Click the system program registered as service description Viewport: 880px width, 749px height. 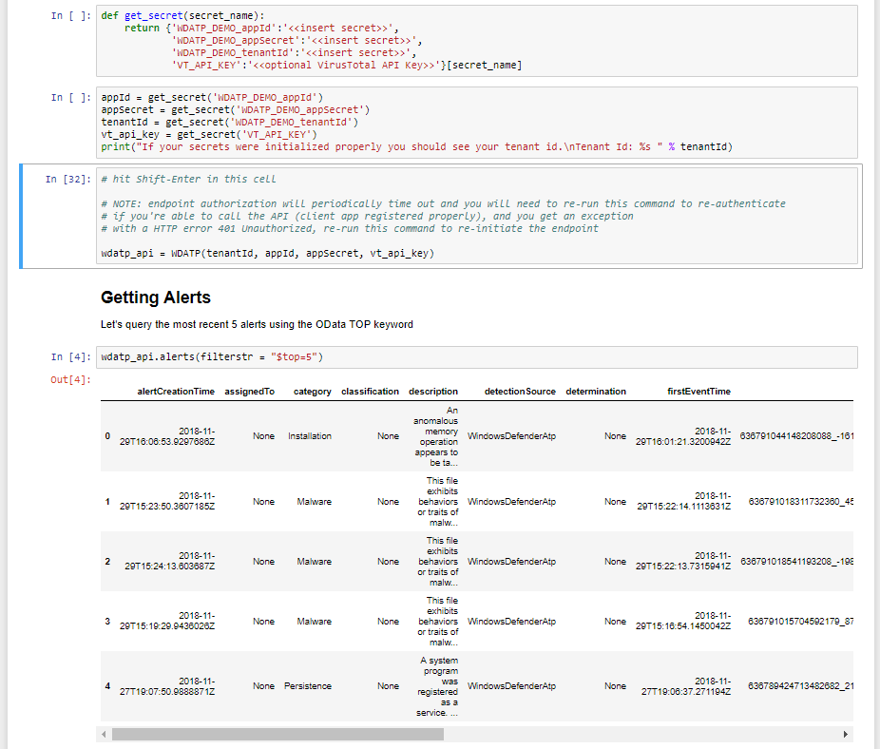tap(437, 686)
